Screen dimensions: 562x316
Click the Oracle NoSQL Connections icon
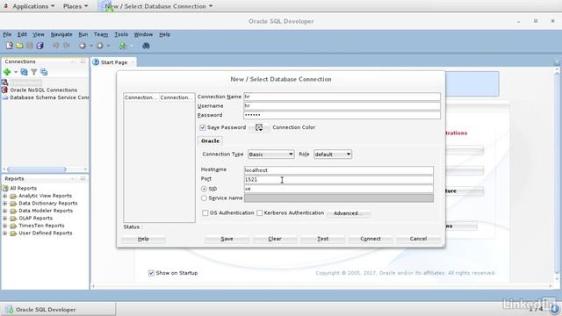(4, 90)
